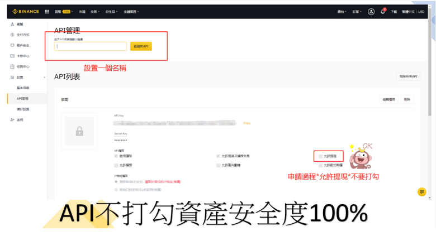Open the apps grid menu icon

coord(47,12)
